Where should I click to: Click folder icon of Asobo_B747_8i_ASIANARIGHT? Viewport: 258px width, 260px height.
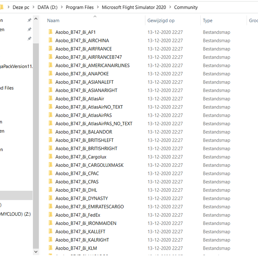point(50,90)
